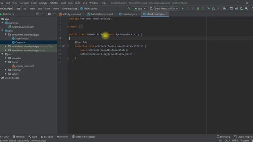Expand the values folder

6,74
